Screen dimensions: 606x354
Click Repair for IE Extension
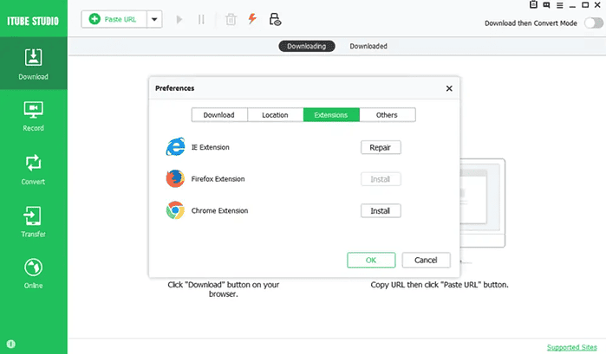381,147
